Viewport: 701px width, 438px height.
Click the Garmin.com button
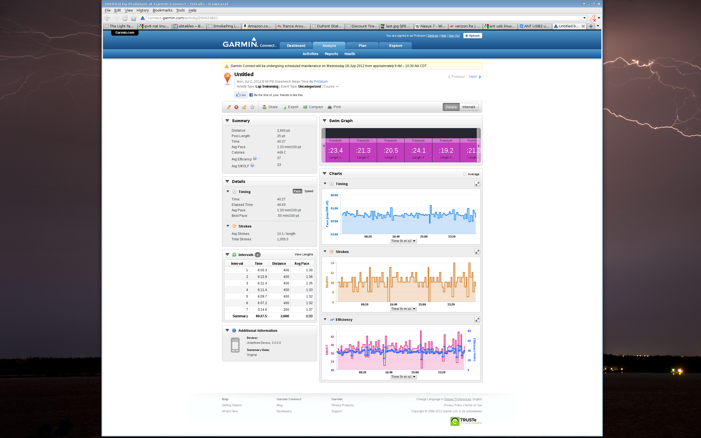[125, 33]
